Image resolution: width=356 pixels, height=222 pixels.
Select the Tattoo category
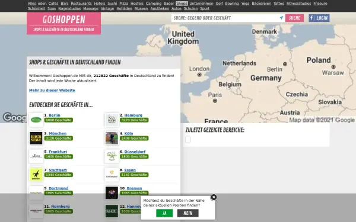point(279,4)
